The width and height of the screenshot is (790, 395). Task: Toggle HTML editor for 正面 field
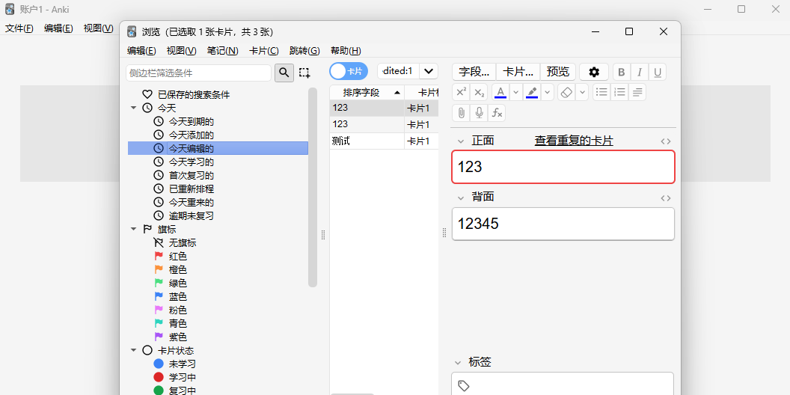click(x=666, y=141)
